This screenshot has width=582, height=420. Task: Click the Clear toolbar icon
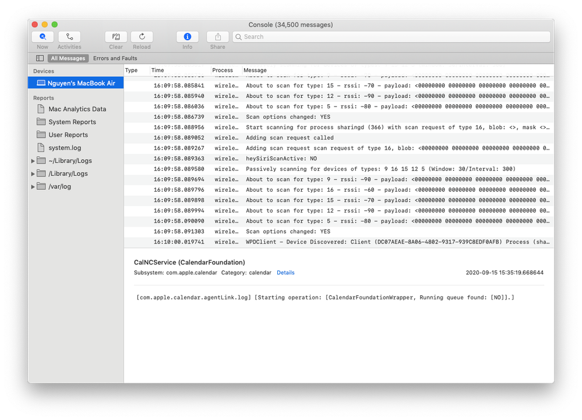pos(116,37)
